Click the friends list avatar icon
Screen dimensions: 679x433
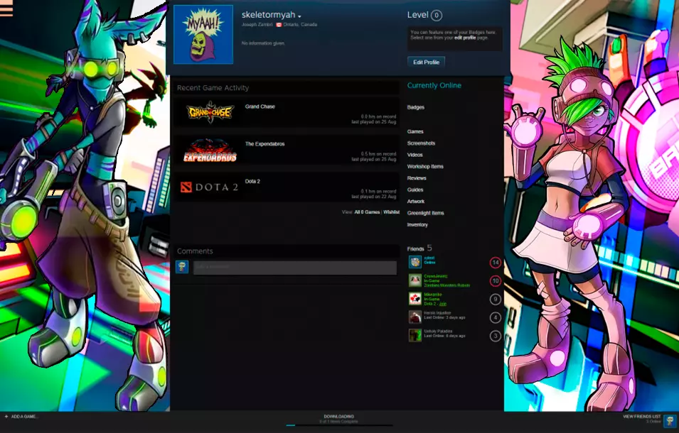pos(670,421)
